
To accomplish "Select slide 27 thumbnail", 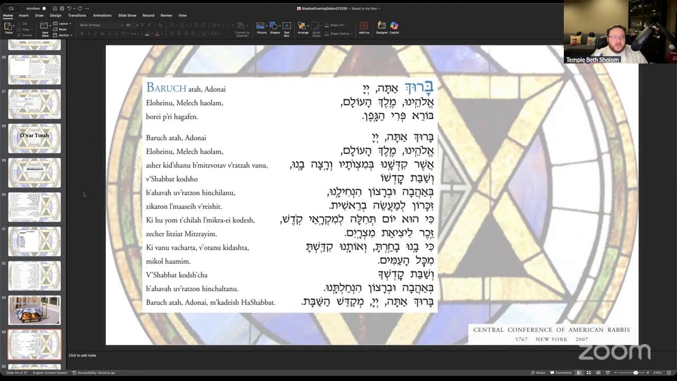I will coord(34,104).
